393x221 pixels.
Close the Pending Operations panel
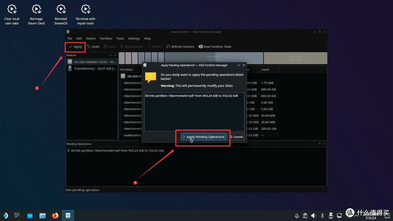tap(324, 144)
